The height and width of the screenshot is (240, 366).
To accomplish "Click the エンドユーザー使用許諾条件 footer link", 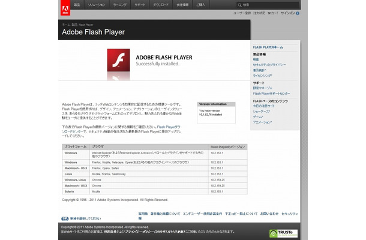I will tap(202, 214).
